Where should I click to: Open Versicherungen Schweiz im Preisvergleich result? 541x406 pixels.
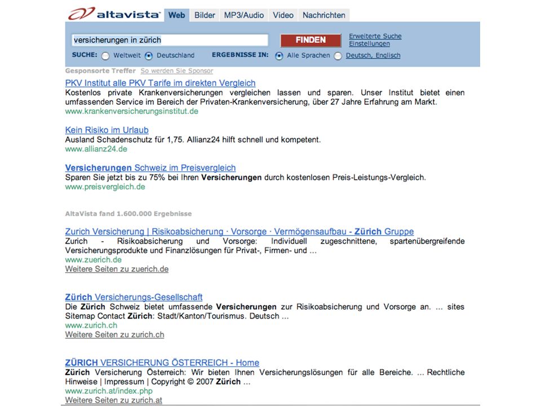tap(150, 168)
